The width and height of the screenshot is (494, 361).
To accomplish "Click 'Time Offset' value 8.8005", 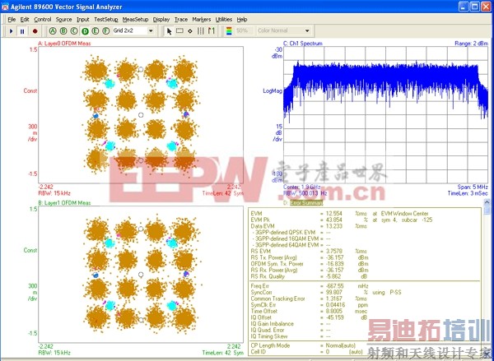I will pyautogui.click(x=334, y=311).
